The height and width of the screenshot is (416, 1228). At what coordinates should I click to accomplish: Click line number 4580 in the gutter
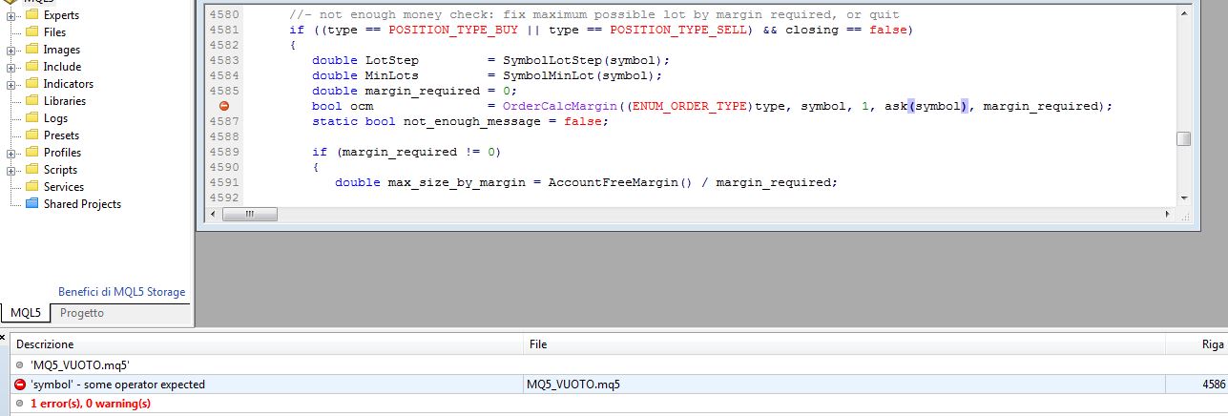[x=223, y=14]
